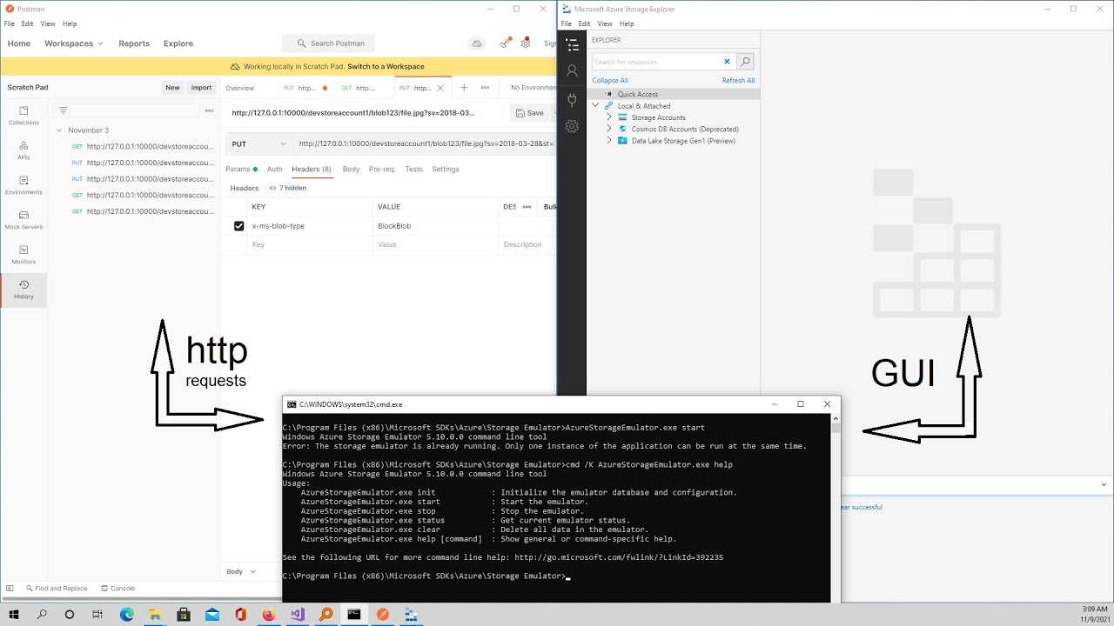Close the active PUT request tab
The image size is (1114, 626).
[x=440, y=88]
